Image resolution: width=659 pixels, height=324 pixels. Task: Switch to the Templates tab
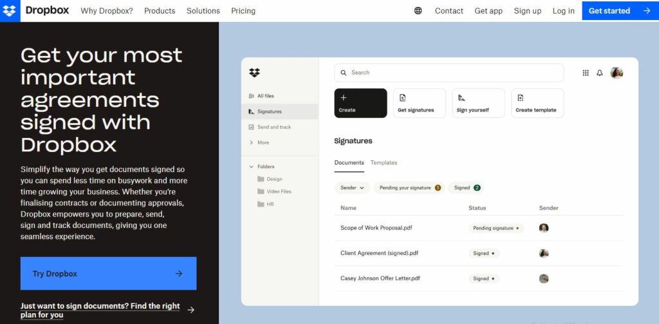click(384, 163)
